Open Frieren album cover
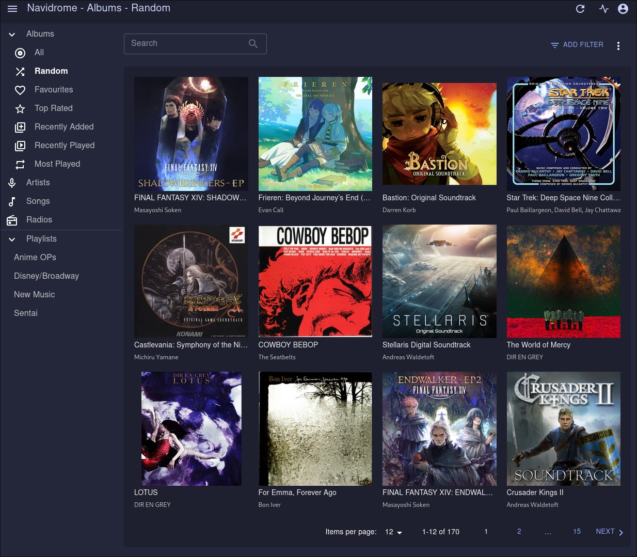 tap(315, 134)
